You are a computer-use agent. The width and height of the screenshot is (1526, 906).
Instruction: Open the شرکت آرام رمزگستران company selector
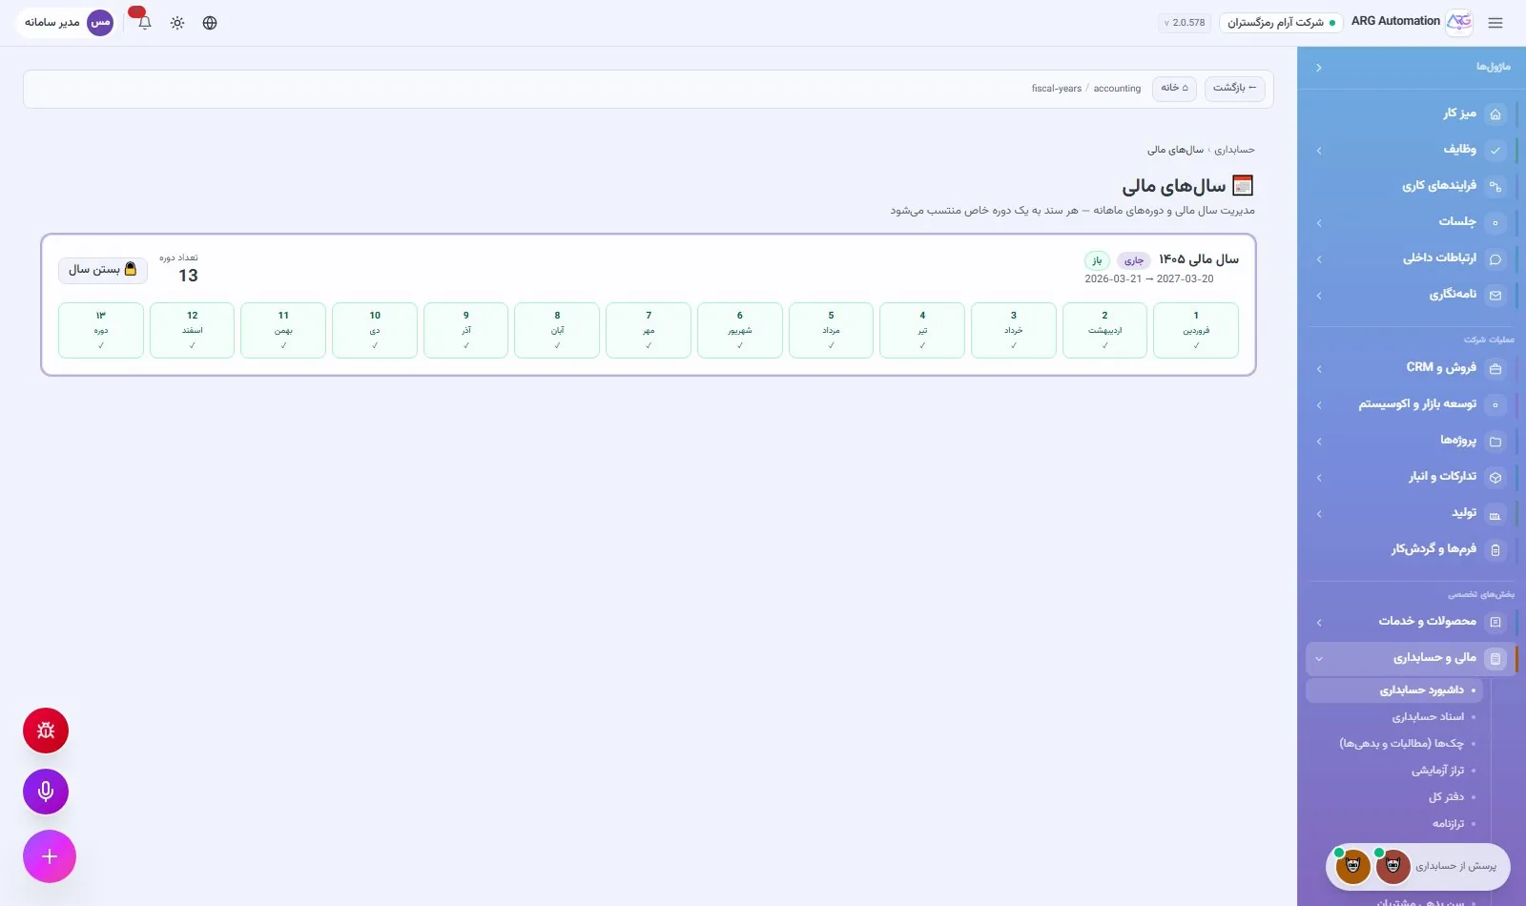tap(1281, 23)
